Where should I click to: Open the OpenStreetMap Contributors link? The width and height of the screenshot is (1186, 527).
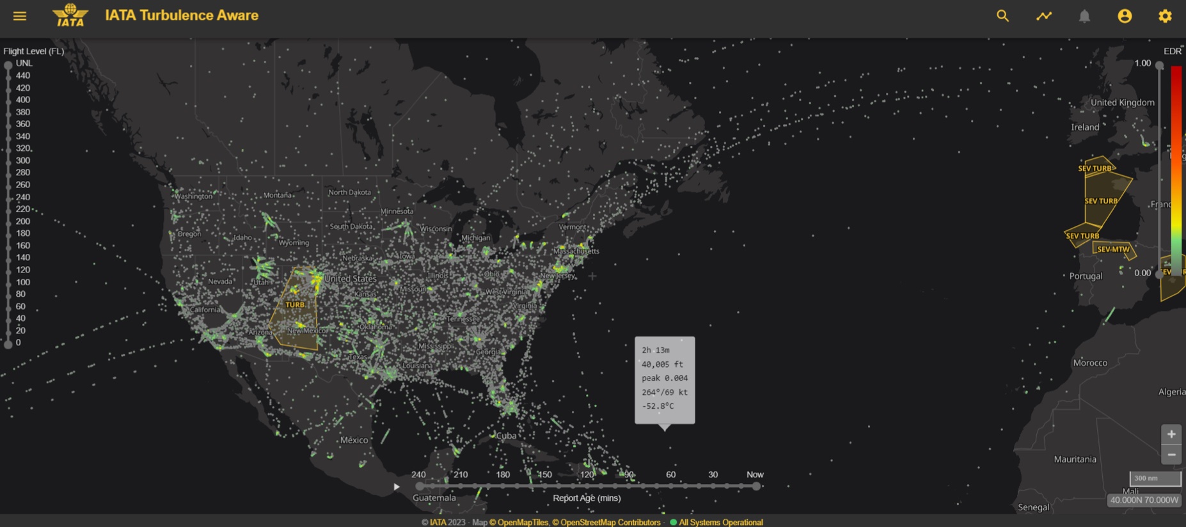point(606,523)
